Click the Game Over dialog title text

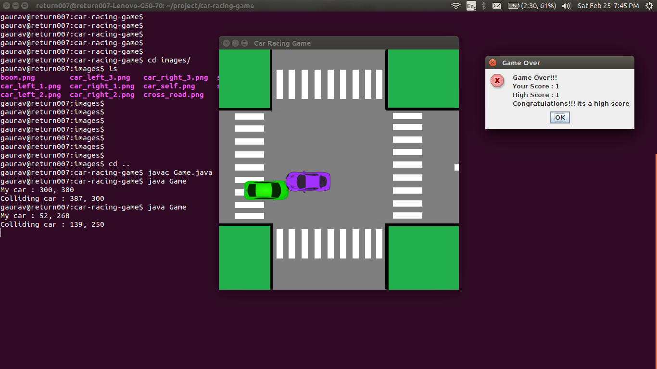pos(521,63)
